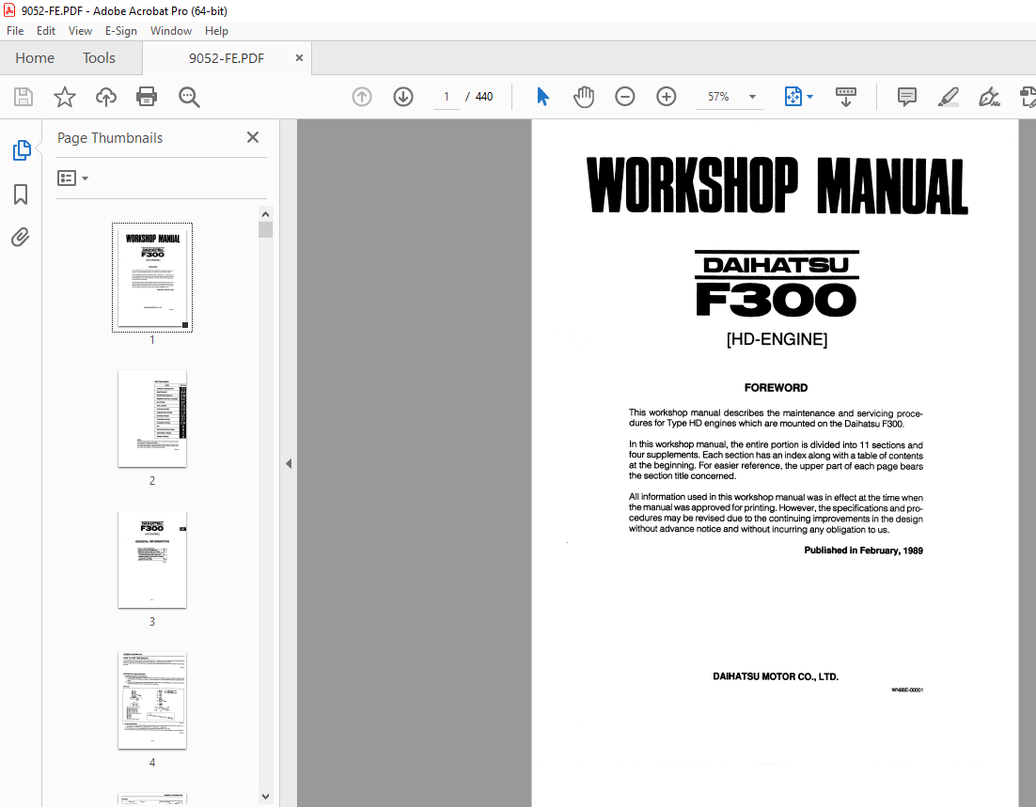Select the Highlight text tool
The image size is (1036, 807).
[949, 97]
